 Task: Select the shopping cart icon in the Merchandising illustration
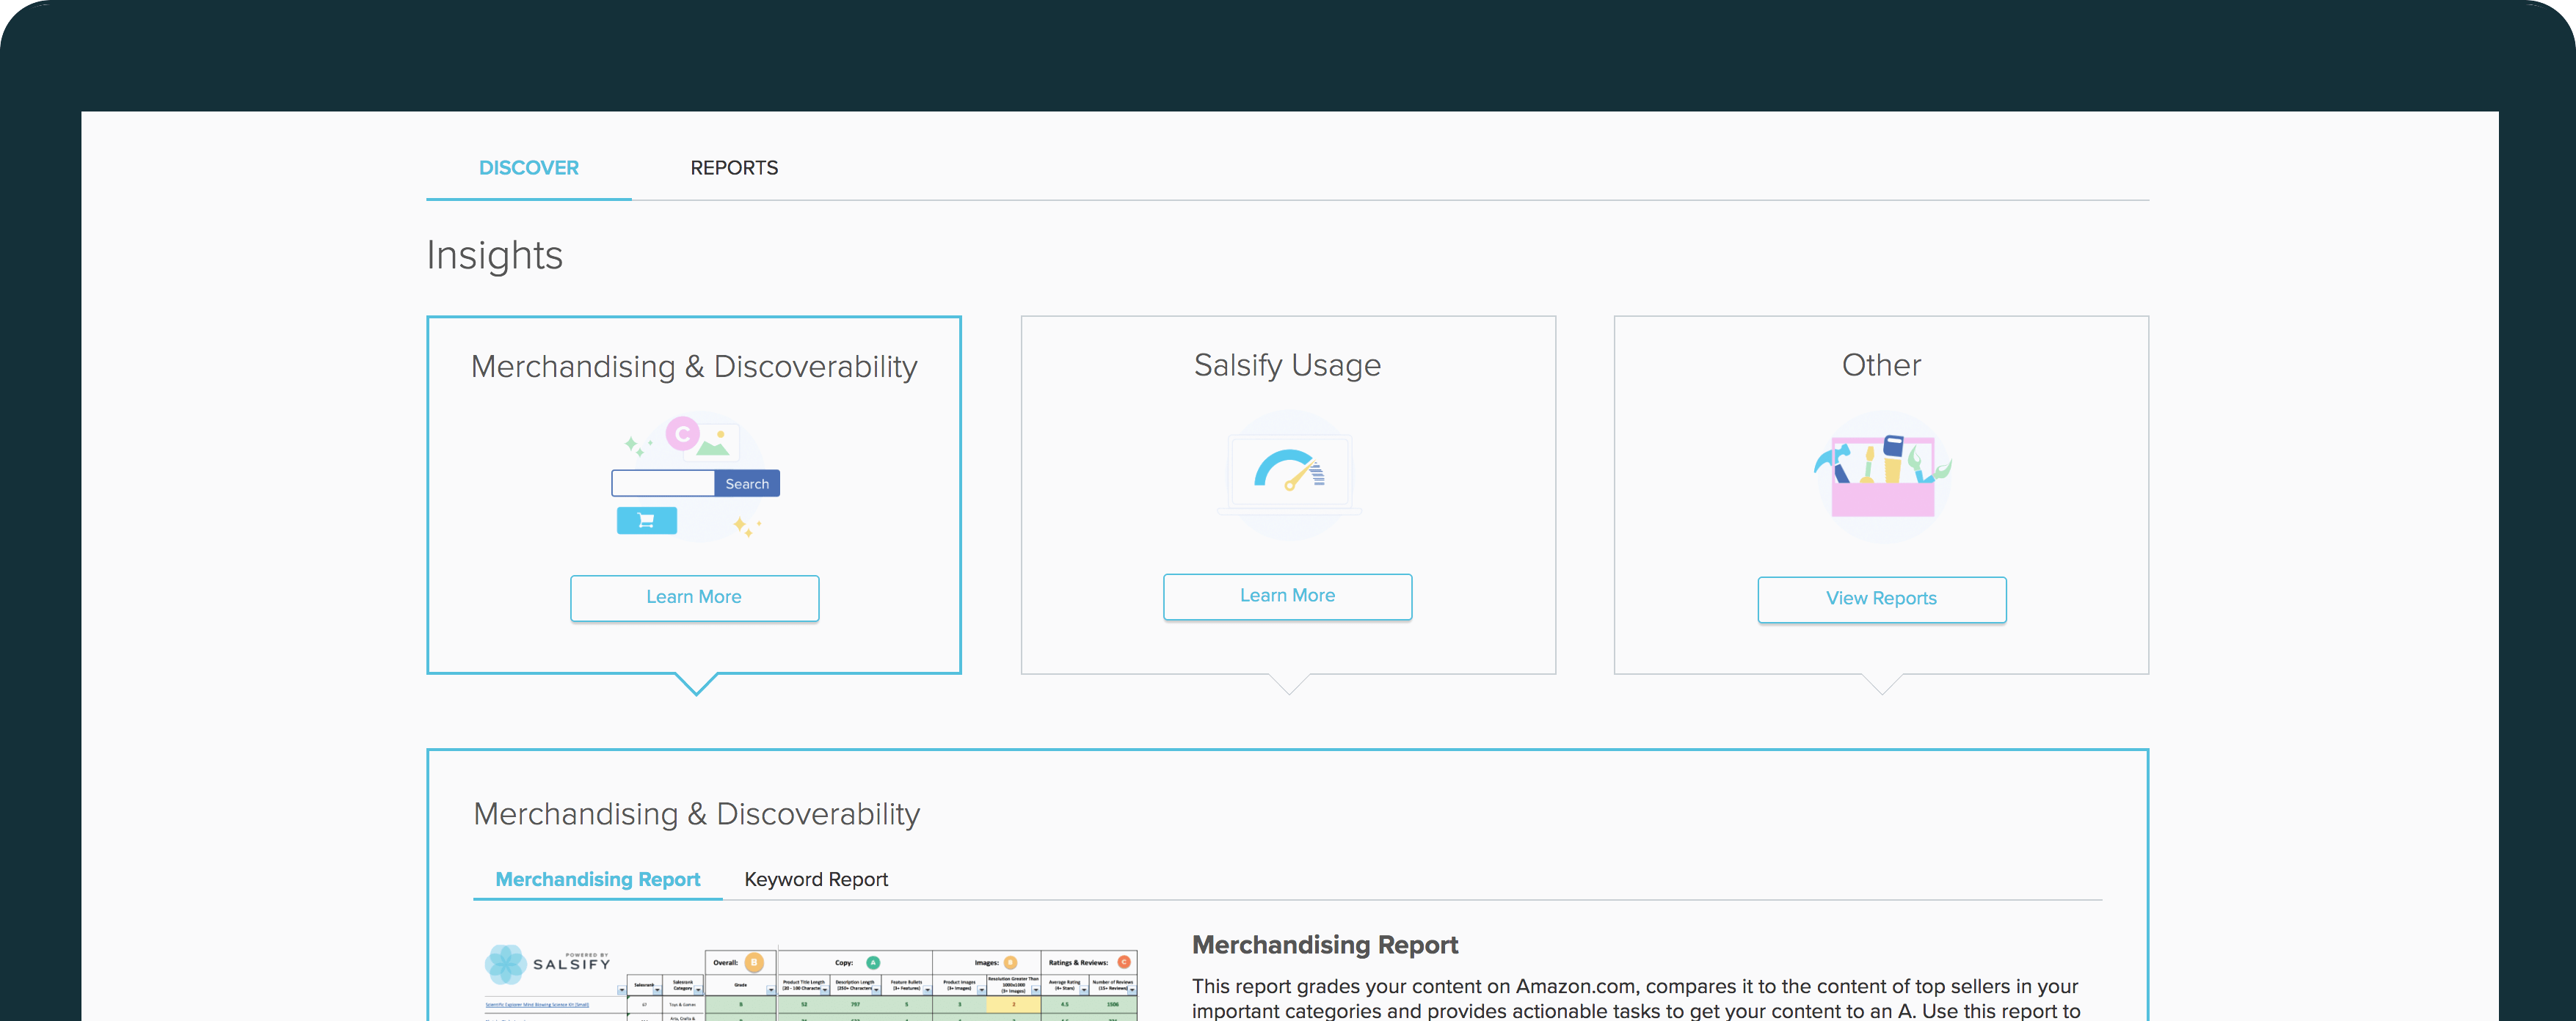[x=646, y=521]
